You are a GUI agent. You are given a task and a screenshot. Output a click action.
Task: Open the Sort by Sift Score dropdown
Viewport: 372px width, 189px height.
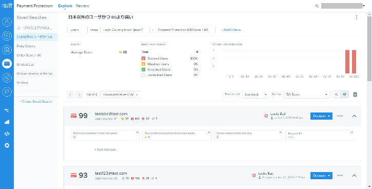[307, 94]
